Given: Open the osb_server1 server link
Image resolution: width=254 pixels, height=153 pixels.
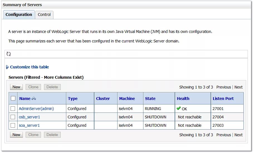Looking at the screenshot, I should coord(29,117).
